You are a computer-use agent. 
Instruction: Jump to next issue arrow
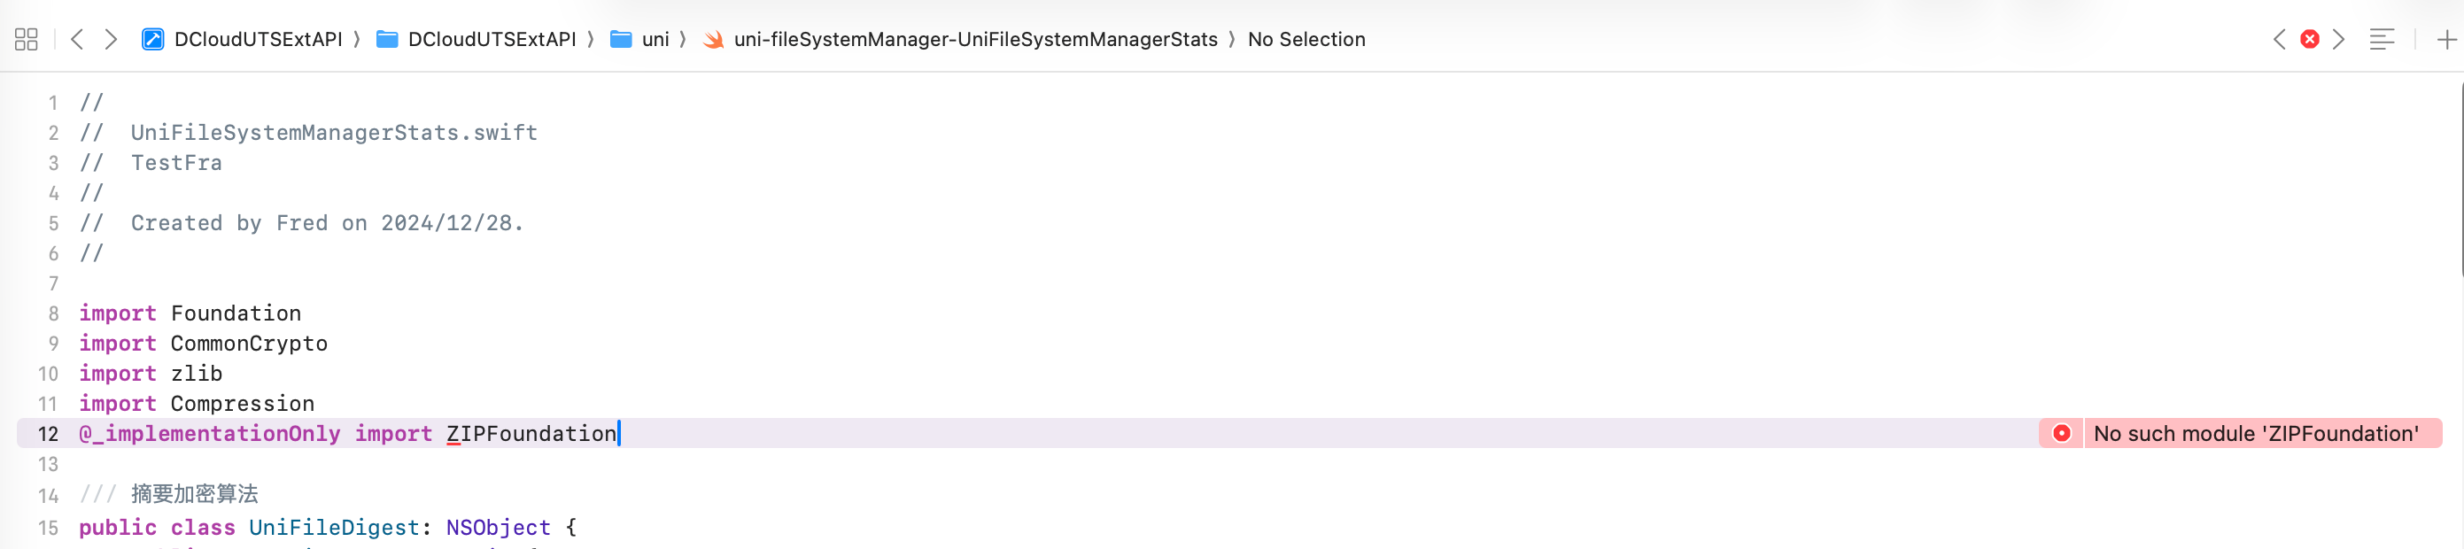pyautogui.click(x=2339, y=39)
